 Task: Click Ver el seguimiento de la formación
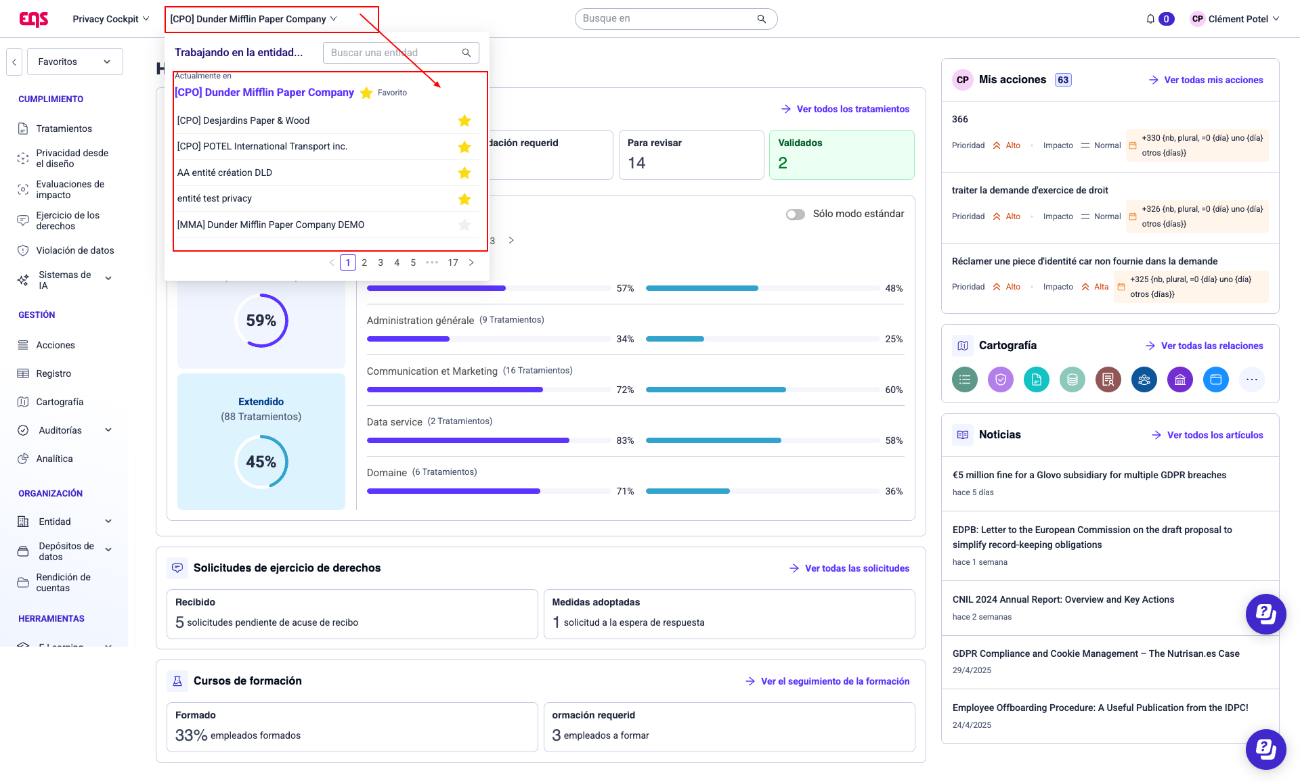[827, 681]
